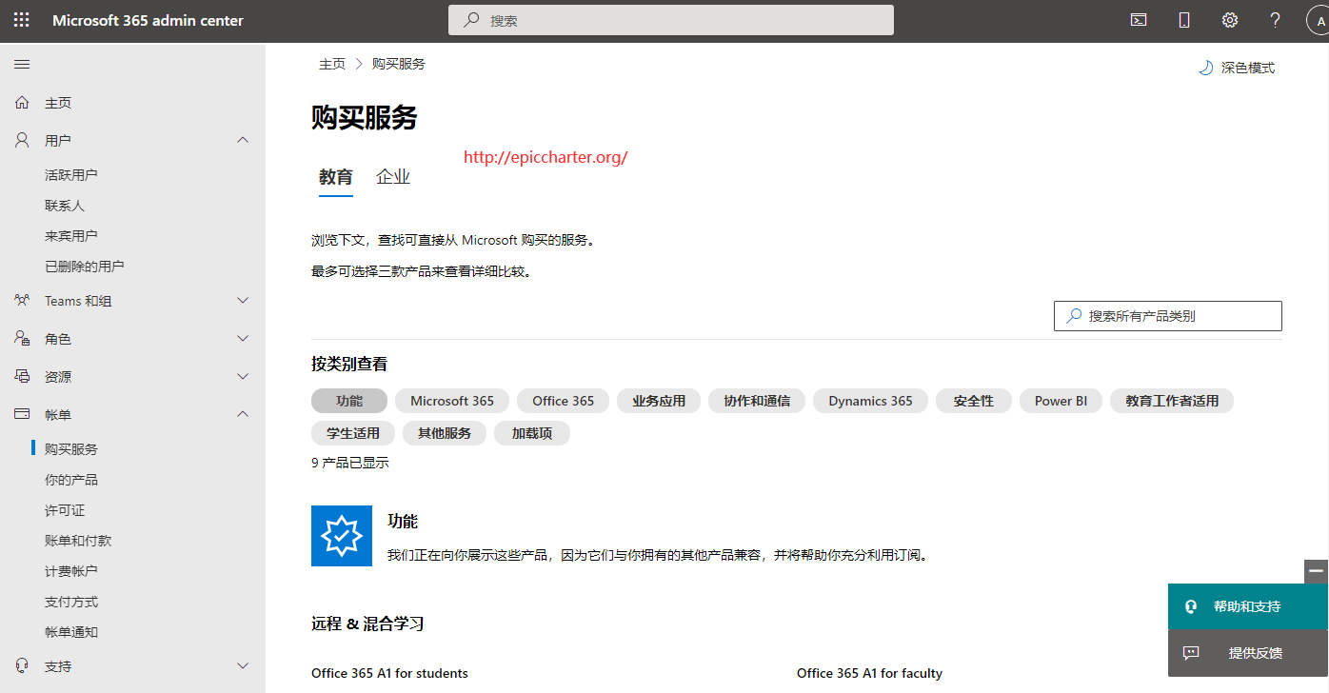Open 许可证 in the sidebar
The height and width of the screenshot is (693, 1329).
[x=65, y=509]
